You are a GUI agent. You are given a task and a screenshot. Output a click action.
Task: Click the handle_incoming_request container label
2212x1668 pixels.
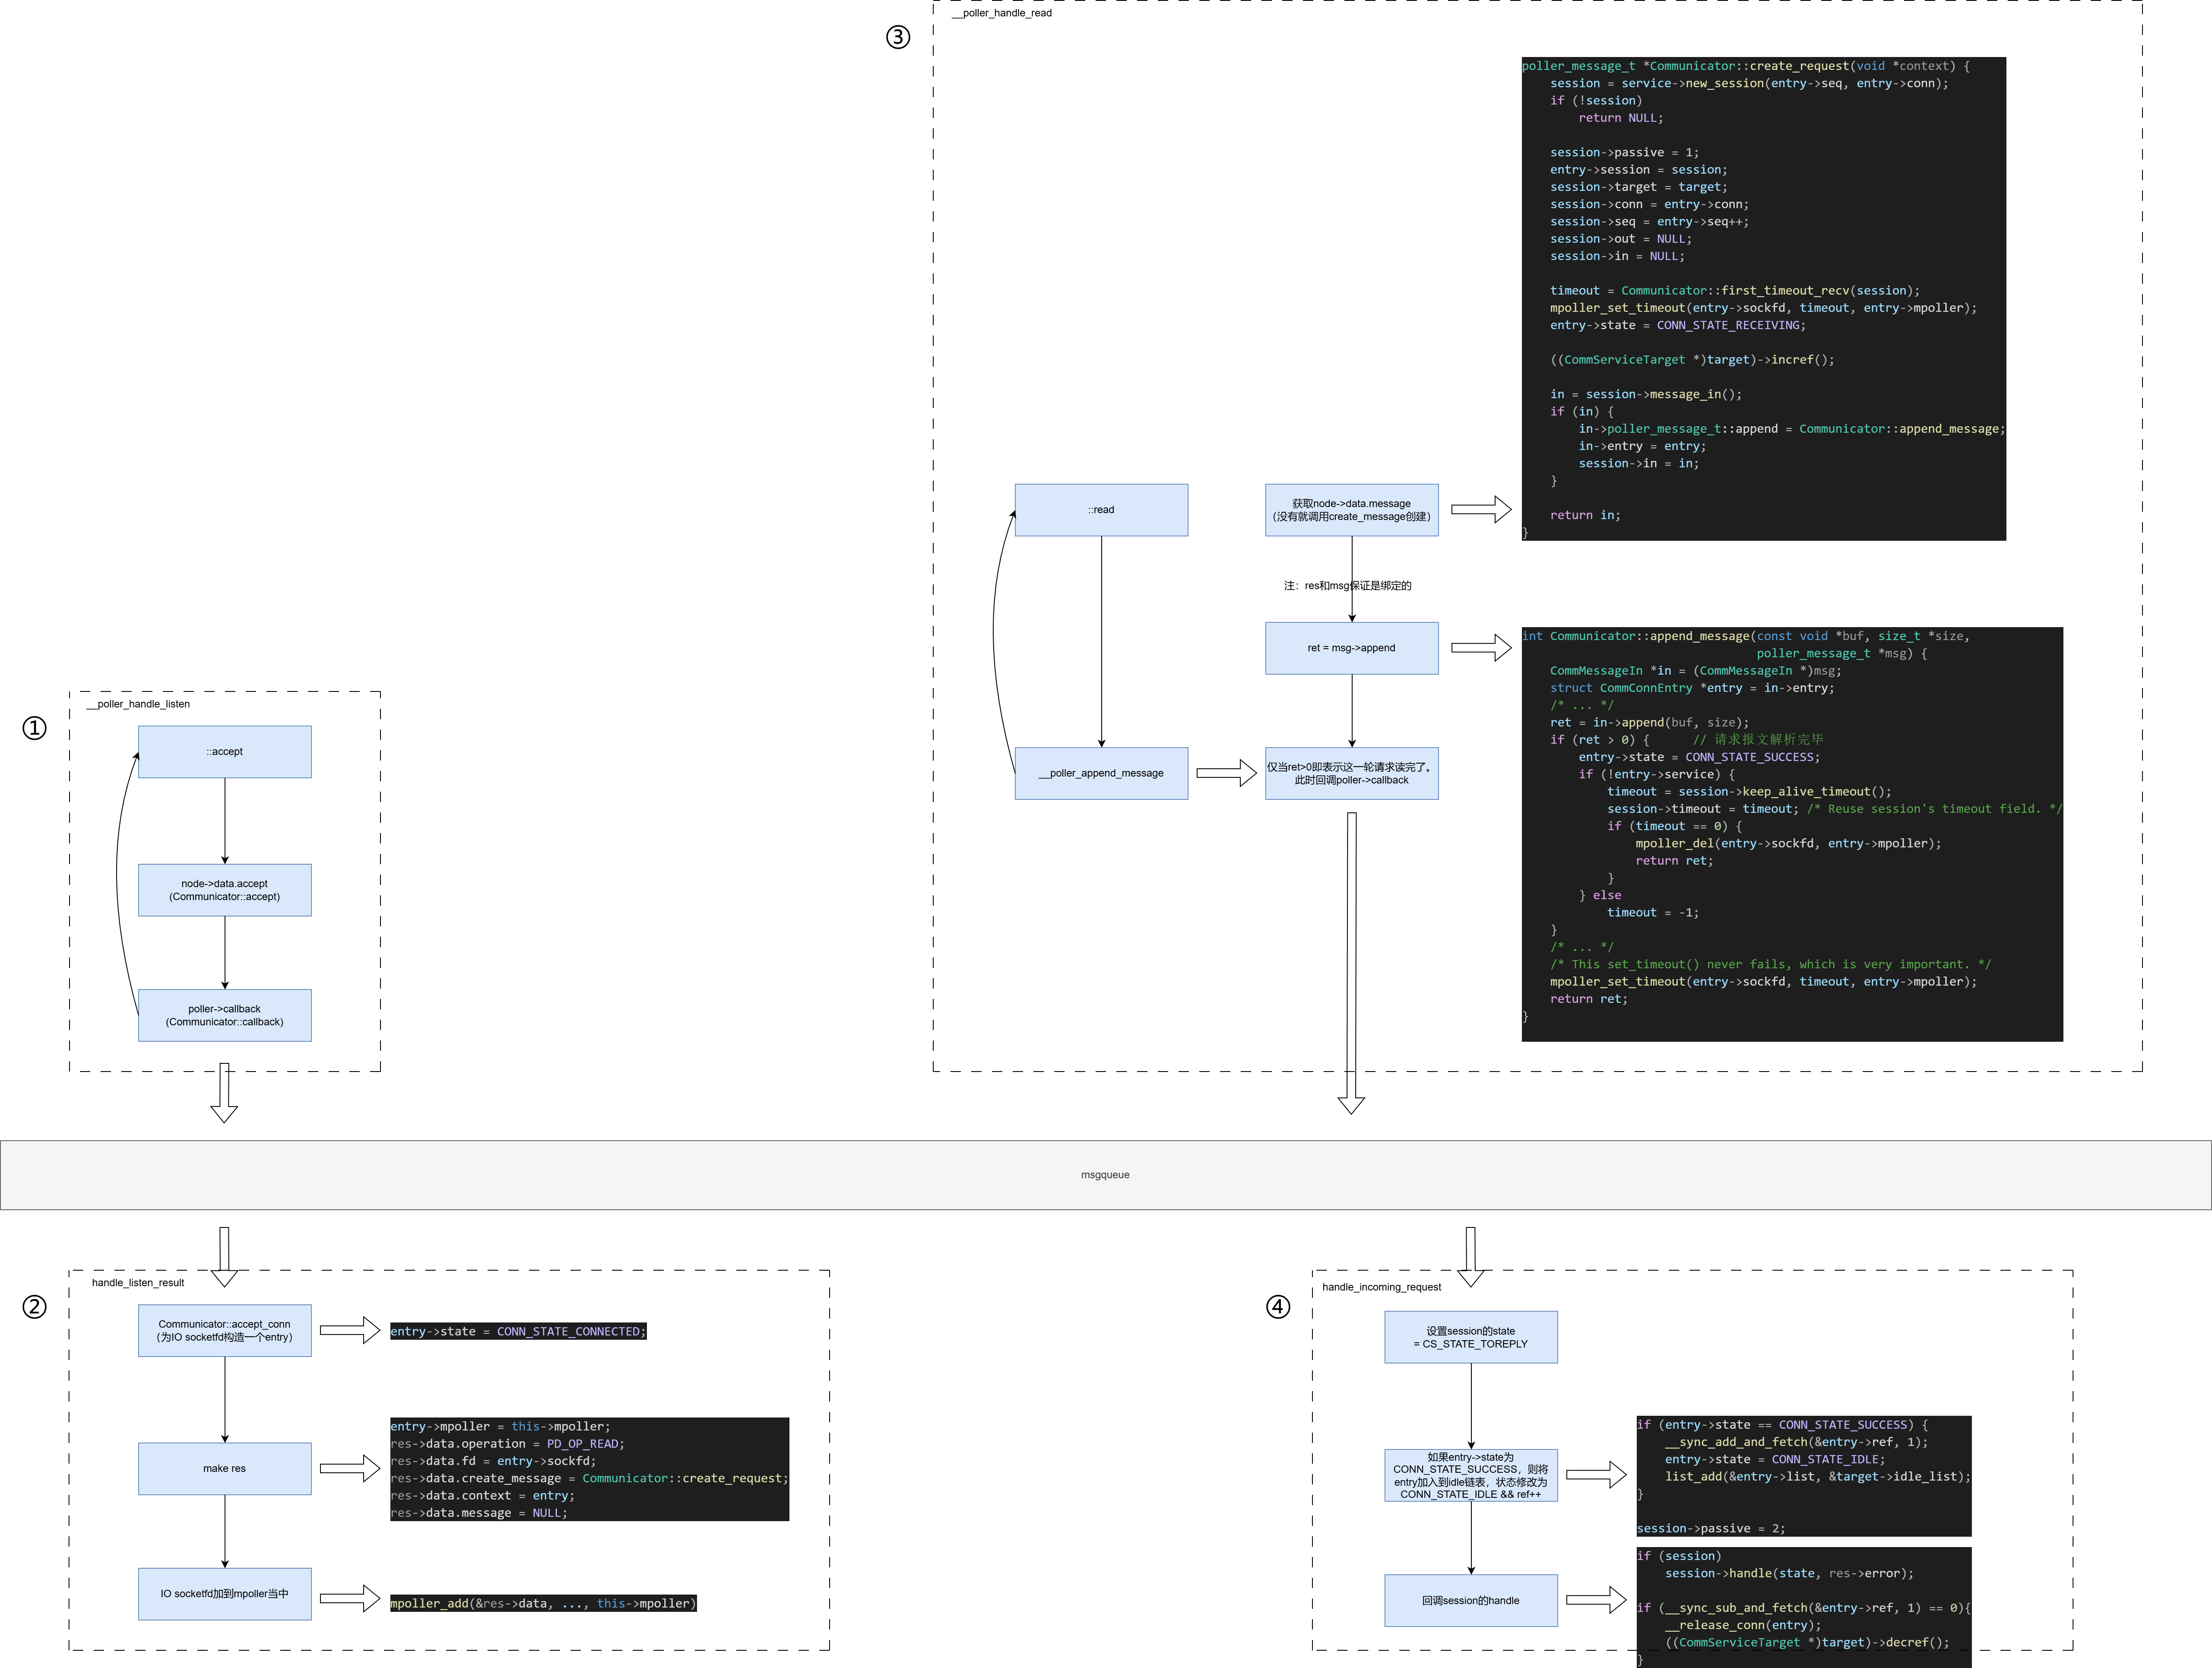[1381, 1287]
